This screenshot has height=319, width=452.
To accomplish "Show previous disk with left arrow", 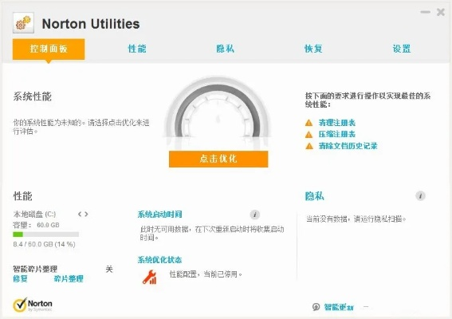I will coord(80,214).
